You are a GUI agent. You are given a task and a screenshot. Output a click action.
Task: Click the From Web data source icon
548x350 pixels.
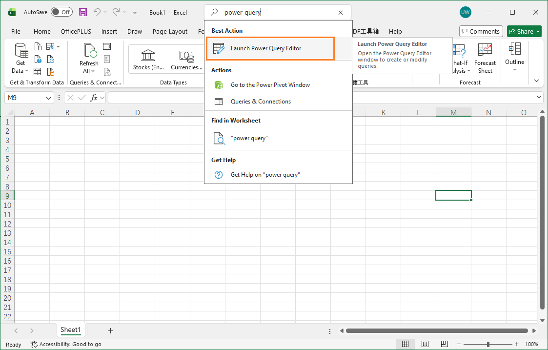[x=38, y=59]
